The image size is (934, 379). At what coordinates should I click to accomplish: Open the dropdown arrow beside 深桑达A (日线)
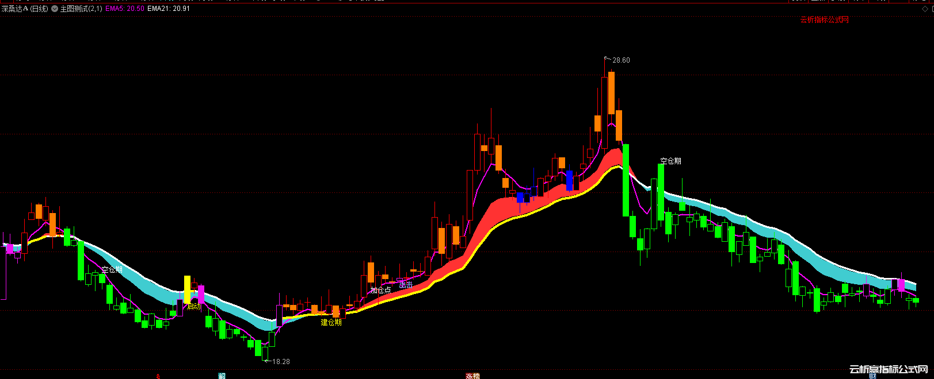click(x=55, y=9)
